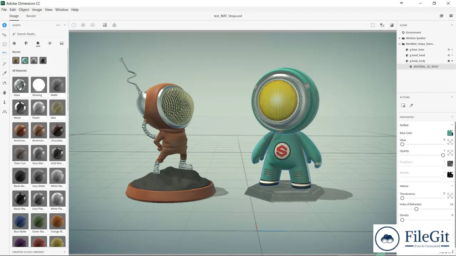The image size is (456, 256).
Task: Filter assets by Lights sun icon
Action: tap(50, 43)
